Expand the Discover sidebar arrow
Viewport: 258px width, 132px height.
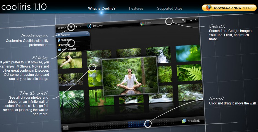(87, 34)
